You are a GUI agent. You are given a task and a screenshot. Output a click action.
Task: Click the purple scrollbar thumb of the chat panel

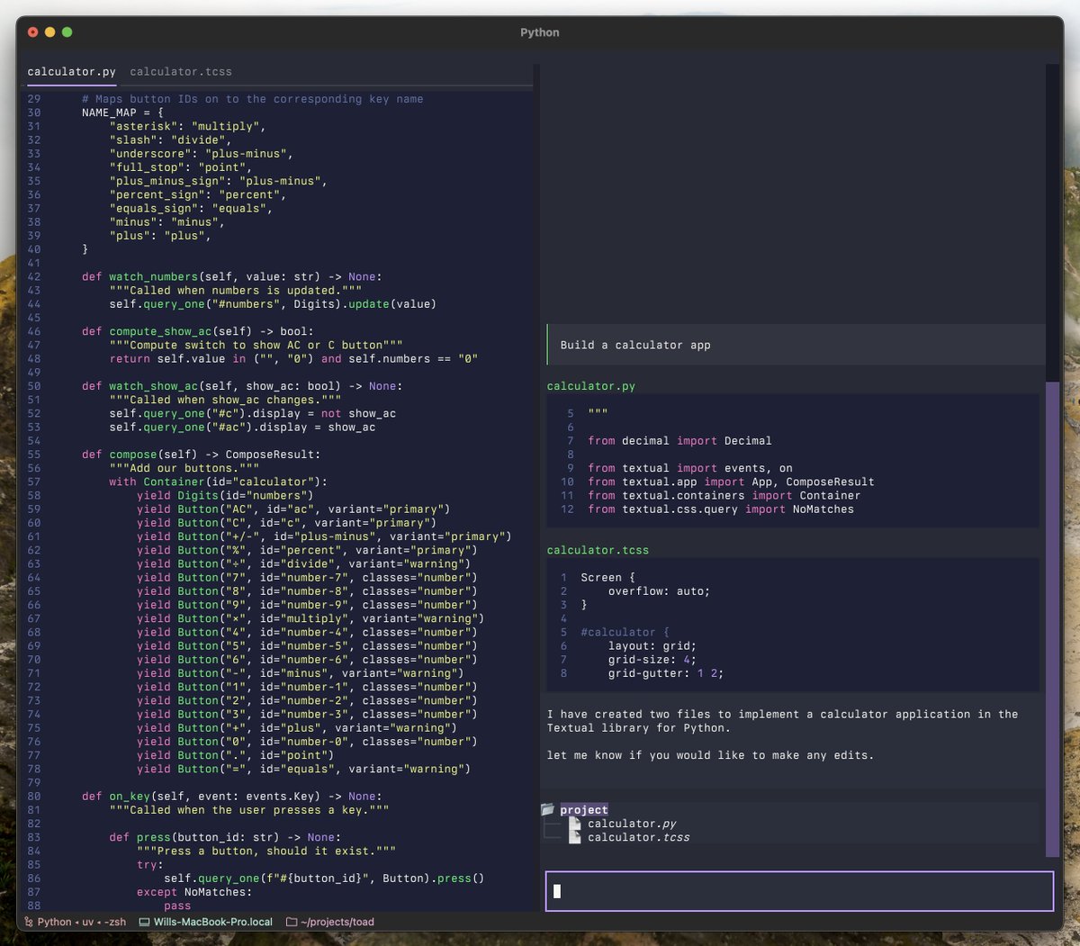coord(1052,619)
